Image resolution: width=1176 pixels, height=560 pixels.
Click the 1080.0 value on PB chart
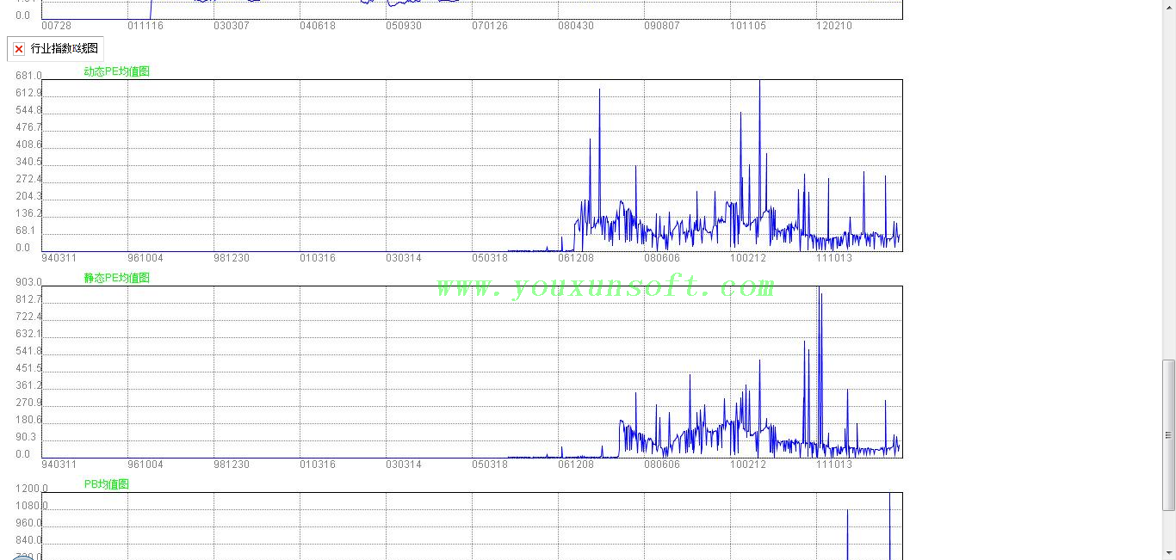pos(32,506)
